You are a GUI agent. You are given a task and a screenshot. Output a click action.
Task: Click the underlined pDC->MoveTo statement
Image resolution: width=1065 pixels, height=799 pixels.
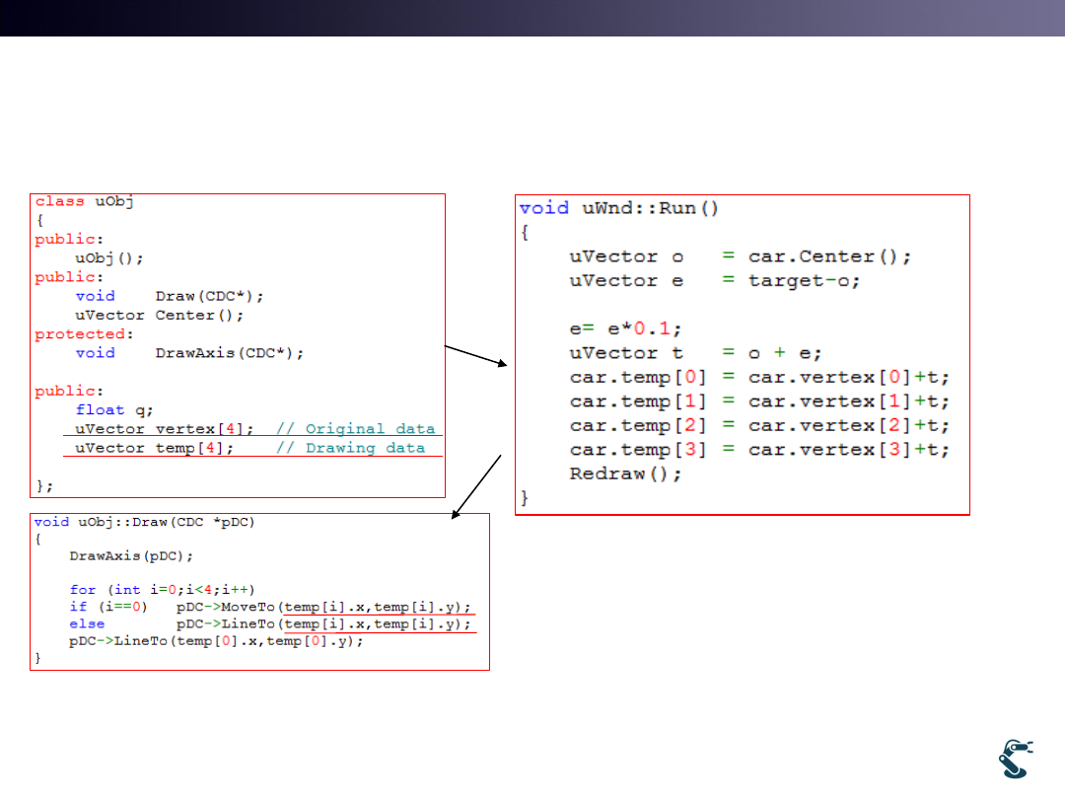(324, 607)
